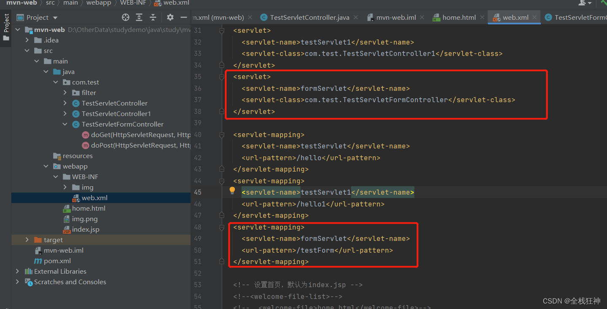Open the Project panel settings gear

[170, 17]
